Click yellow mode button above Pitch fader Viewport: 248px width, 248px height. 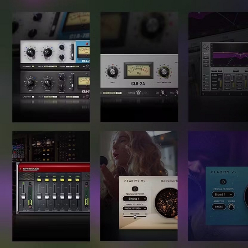(x=77, y=180)
